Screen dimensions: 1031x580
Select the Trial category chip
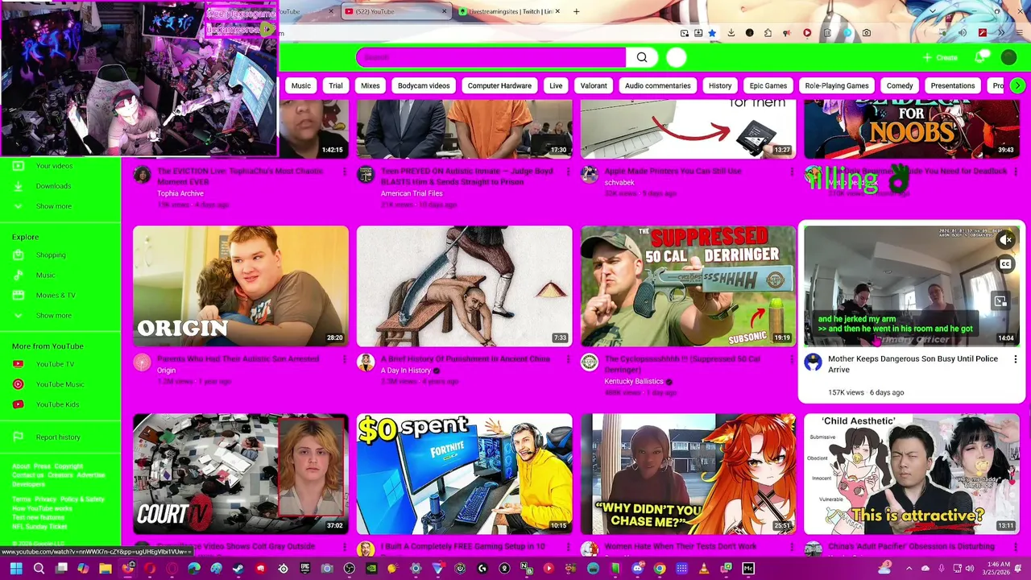click(335, 85)
